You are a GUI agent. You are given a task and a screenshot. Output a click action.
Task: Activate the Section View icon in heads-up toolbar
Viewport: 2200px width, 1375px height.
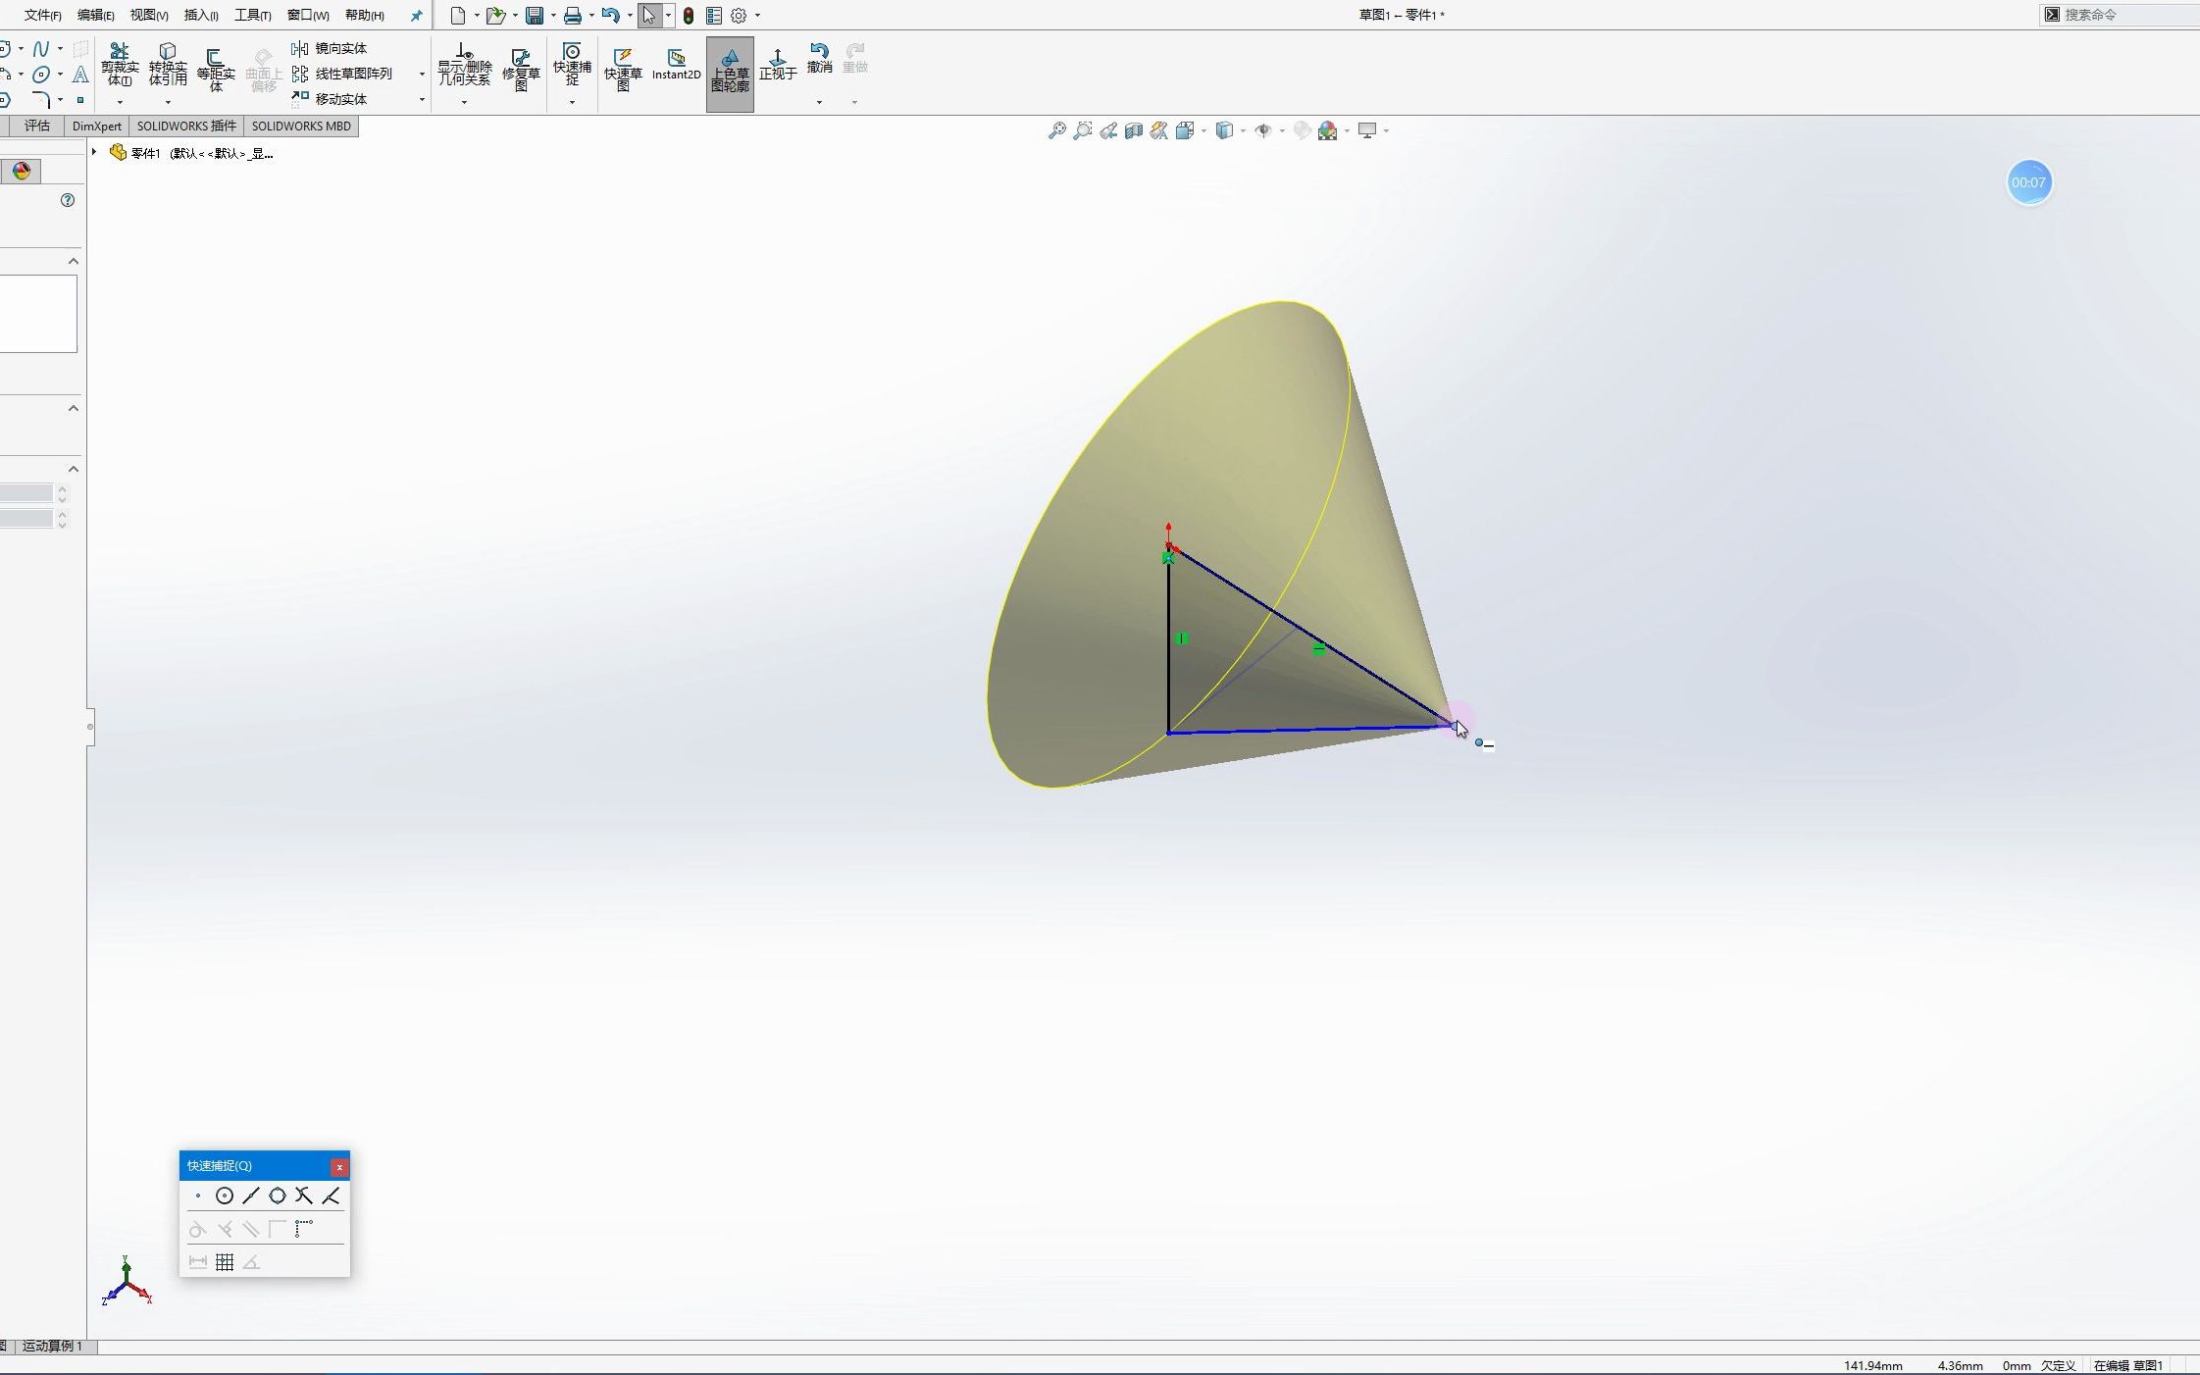(x=1134, y=129)
